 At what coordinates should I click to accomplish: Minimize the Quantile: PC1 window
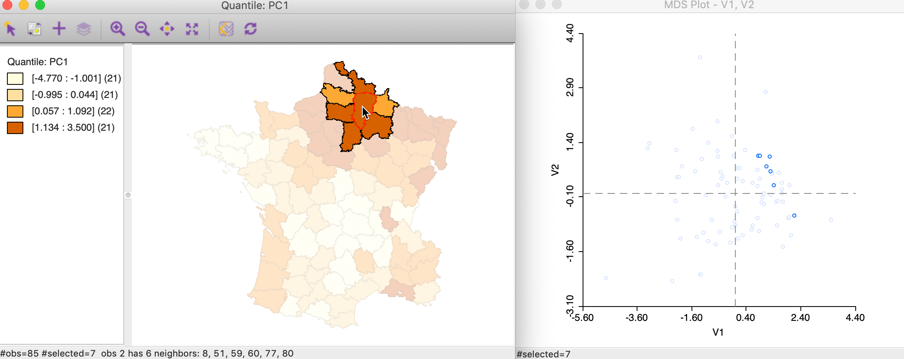[x=24, y=5]
